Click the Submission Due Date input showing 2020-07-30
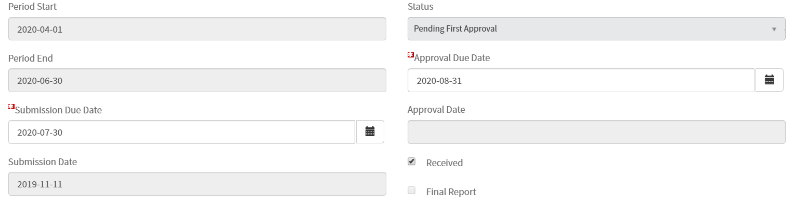The image size is (794, 205). pyautogui.click(x=182, y=132)
